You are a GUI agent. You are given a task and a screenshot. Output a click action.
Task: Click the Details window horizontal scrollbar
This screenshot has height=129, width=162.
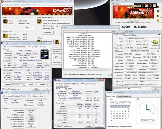click(87, 70)
